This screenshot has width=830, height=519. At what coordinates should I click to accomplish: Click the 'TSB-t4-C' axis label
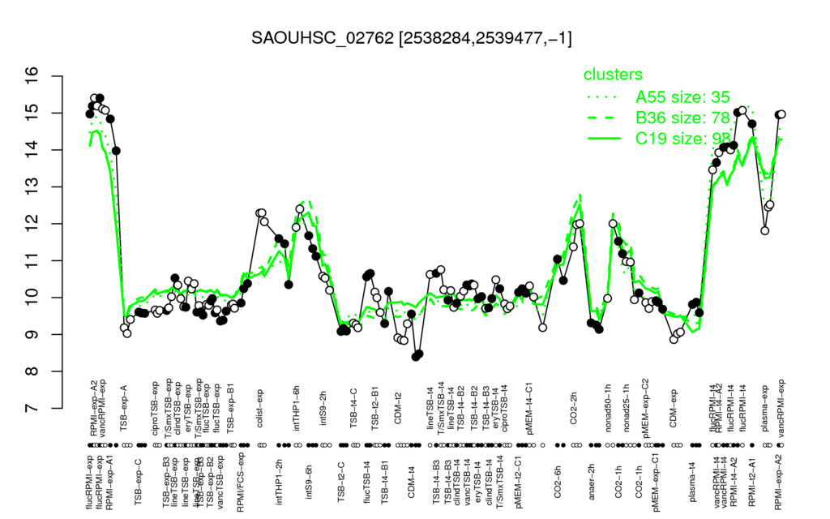(x=353, y=408)
